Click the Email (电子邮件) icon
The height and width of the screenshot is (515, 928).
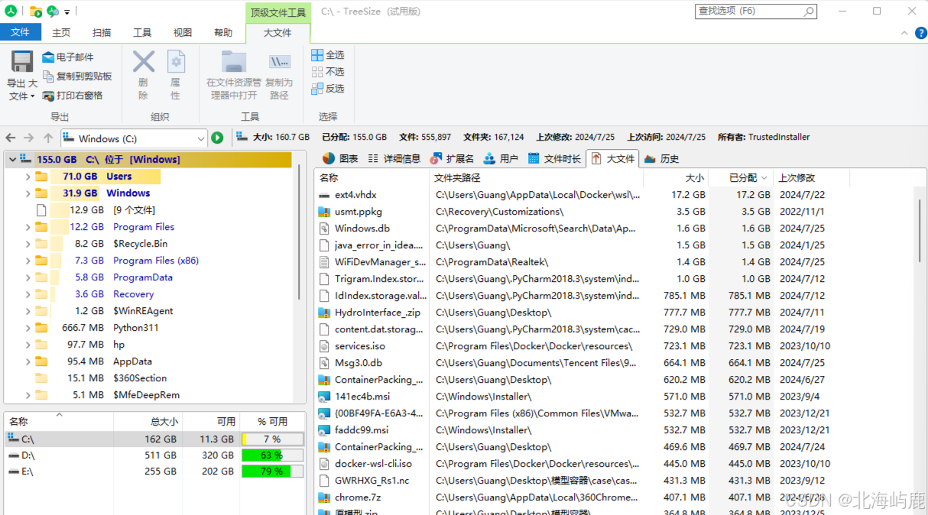pyautogui.click(x=48, y=57)
